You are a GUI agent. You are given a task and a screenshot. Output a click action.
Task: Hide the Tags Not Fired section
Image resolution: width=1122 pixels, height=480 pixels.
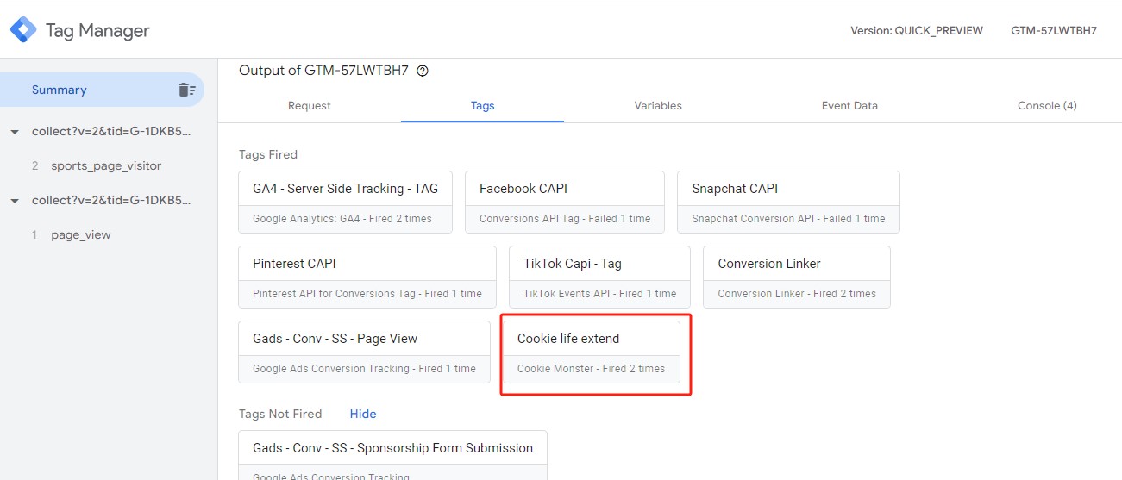[x=363, y=414]
